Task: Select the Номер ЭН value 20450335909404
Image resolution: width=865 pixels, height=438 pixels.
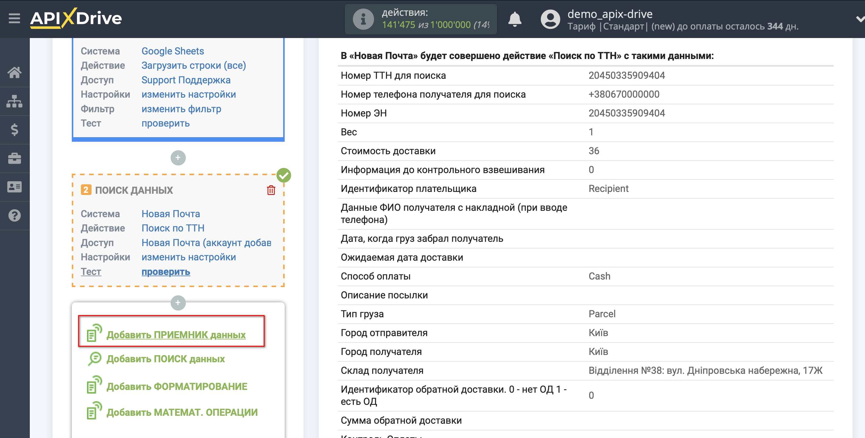Action: [x=627, y=113]
